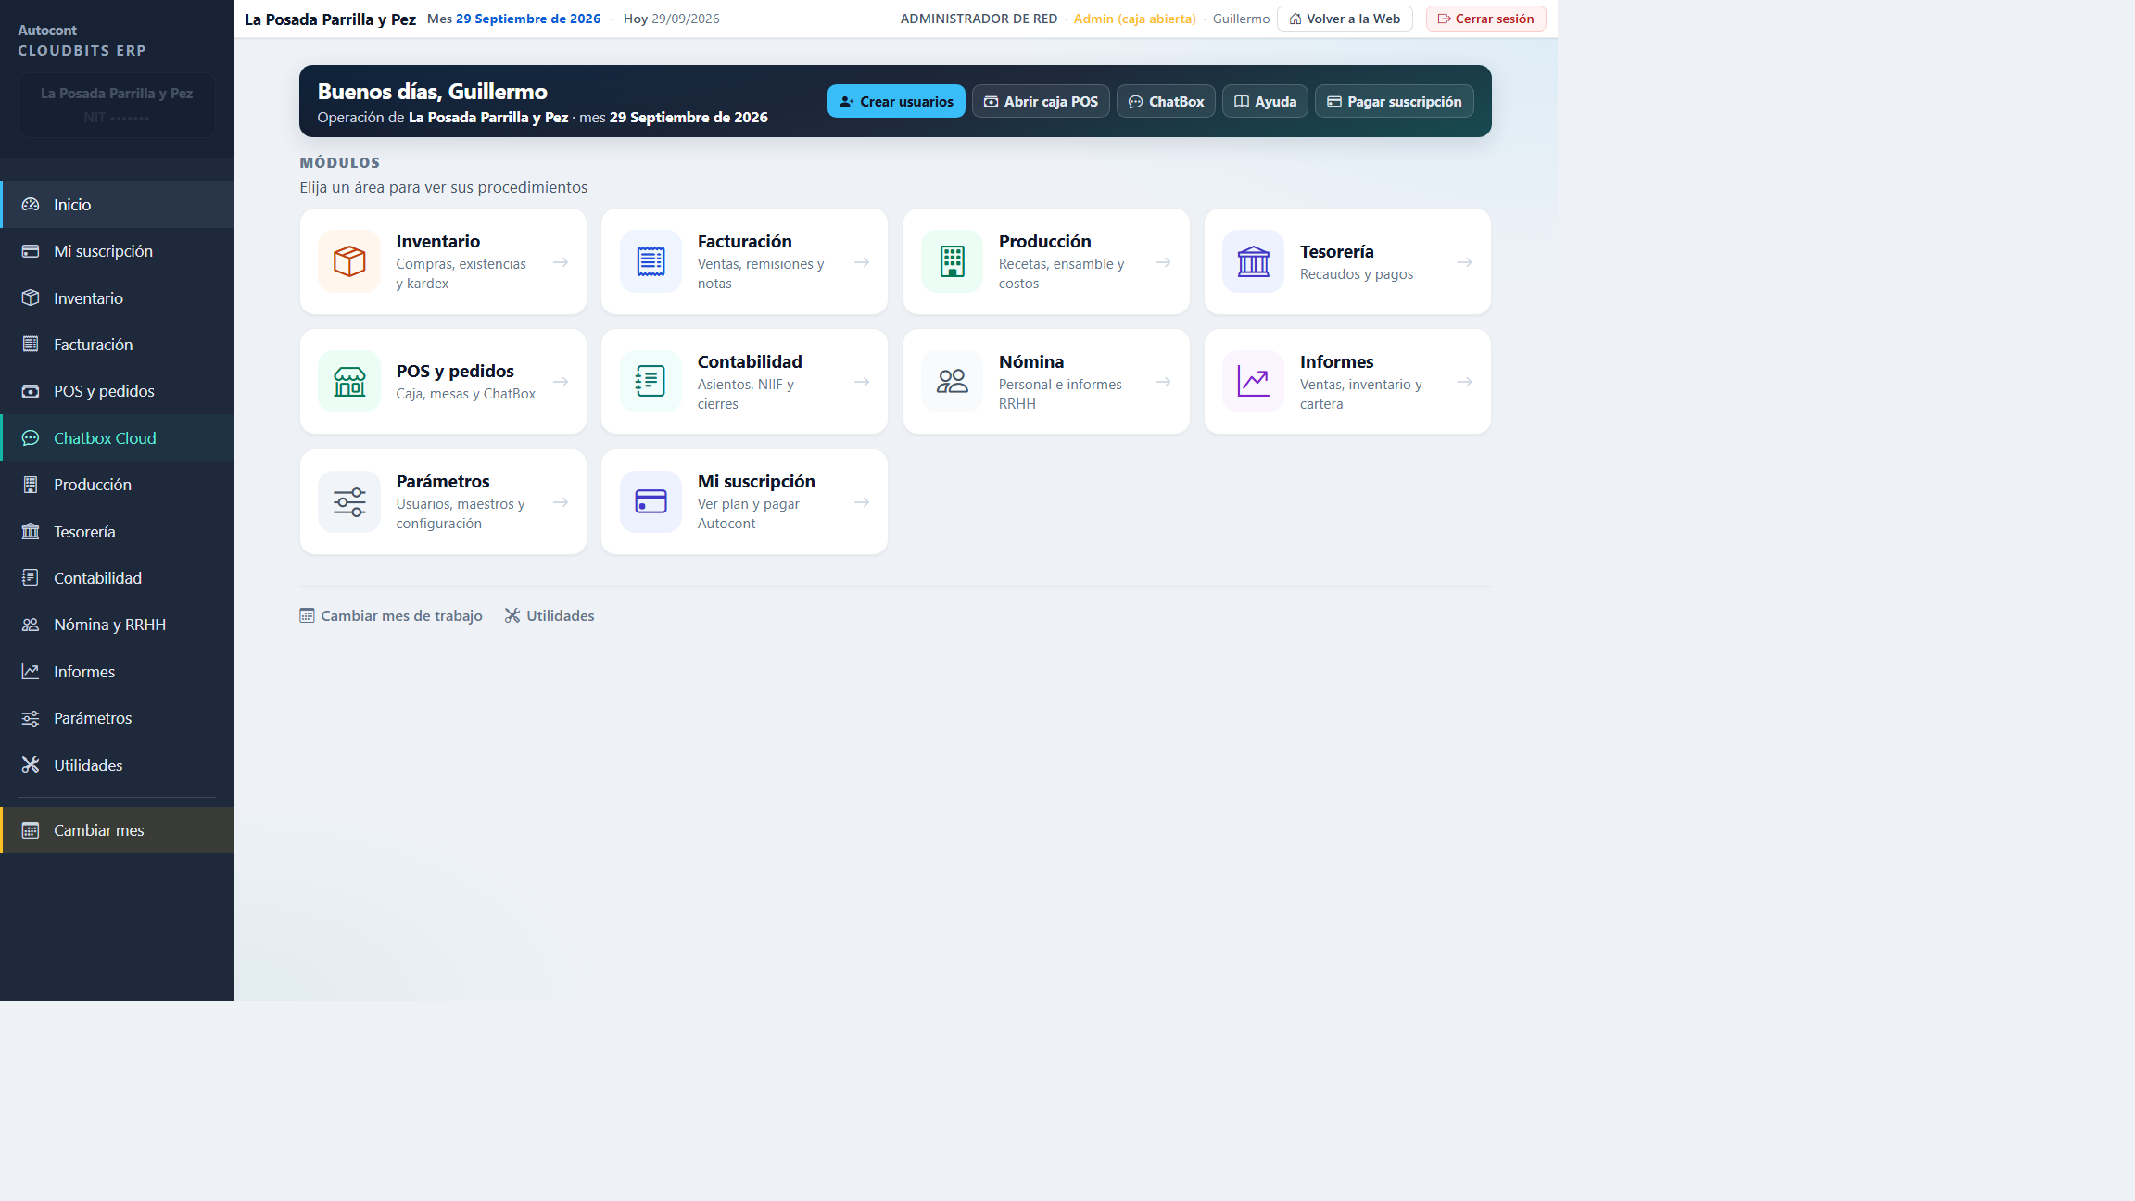Open arrow on the Mi suscripción card
The width and height of the screenshot is (2135, 1201).
[x=862, y=502]
